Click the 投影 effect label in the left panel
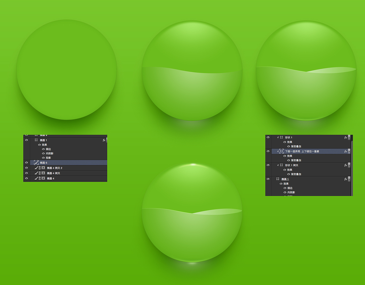 click(x=48, y=158)
